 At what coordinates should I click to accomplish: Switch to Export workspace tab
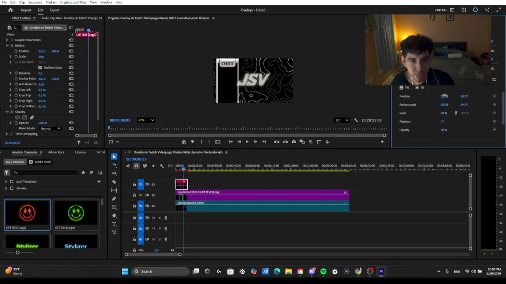click(x=54, y=10)
